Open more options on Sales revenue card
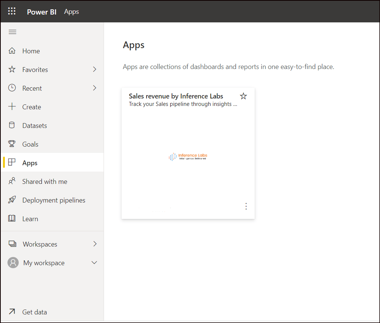The image size is (380, 323). (x=246, y=206)
